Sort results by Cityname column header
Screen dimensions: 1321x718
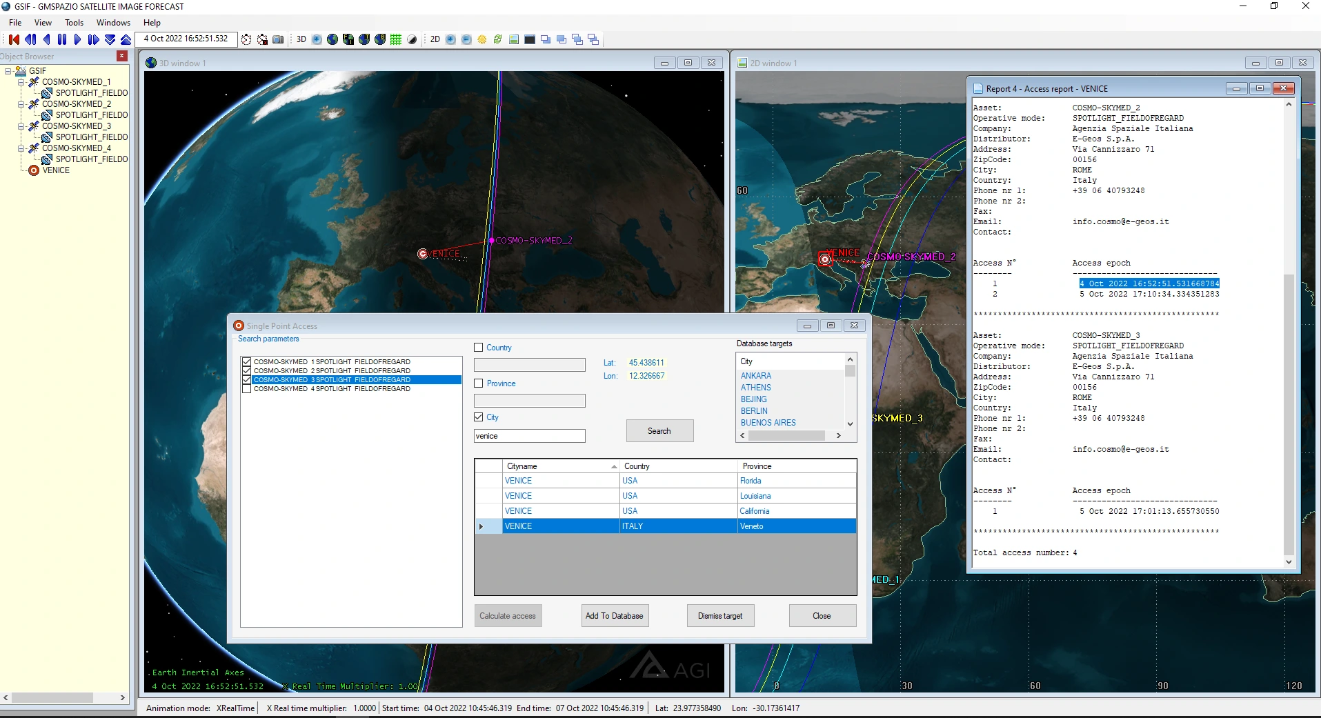coord(561,466)
